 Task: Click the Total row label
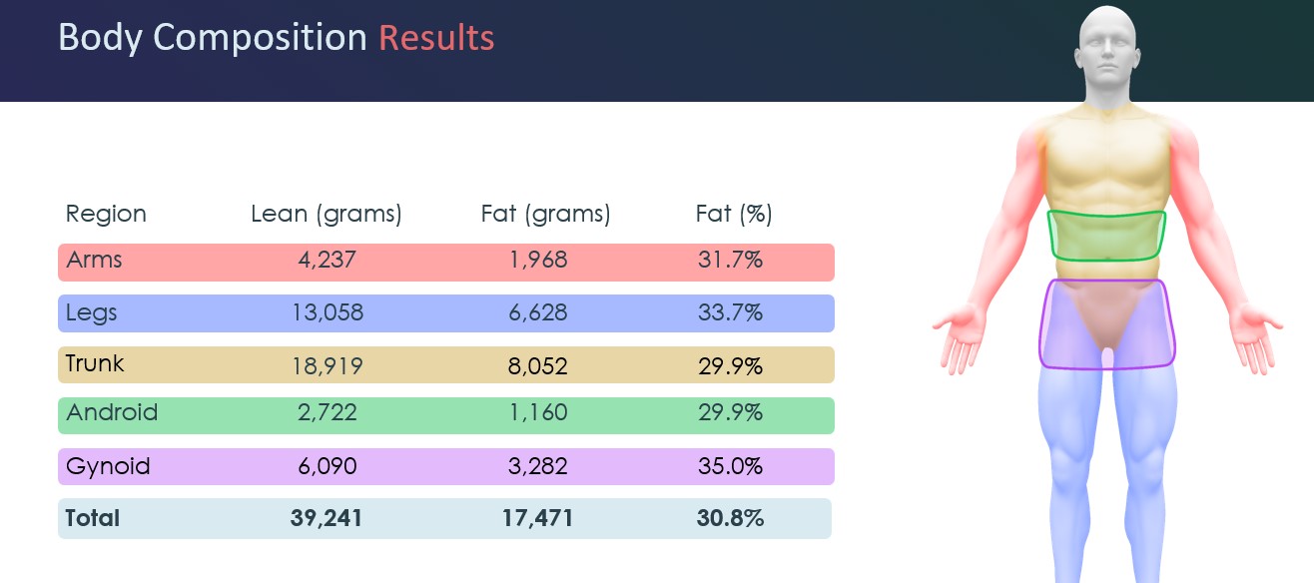[x=92, y=518]
